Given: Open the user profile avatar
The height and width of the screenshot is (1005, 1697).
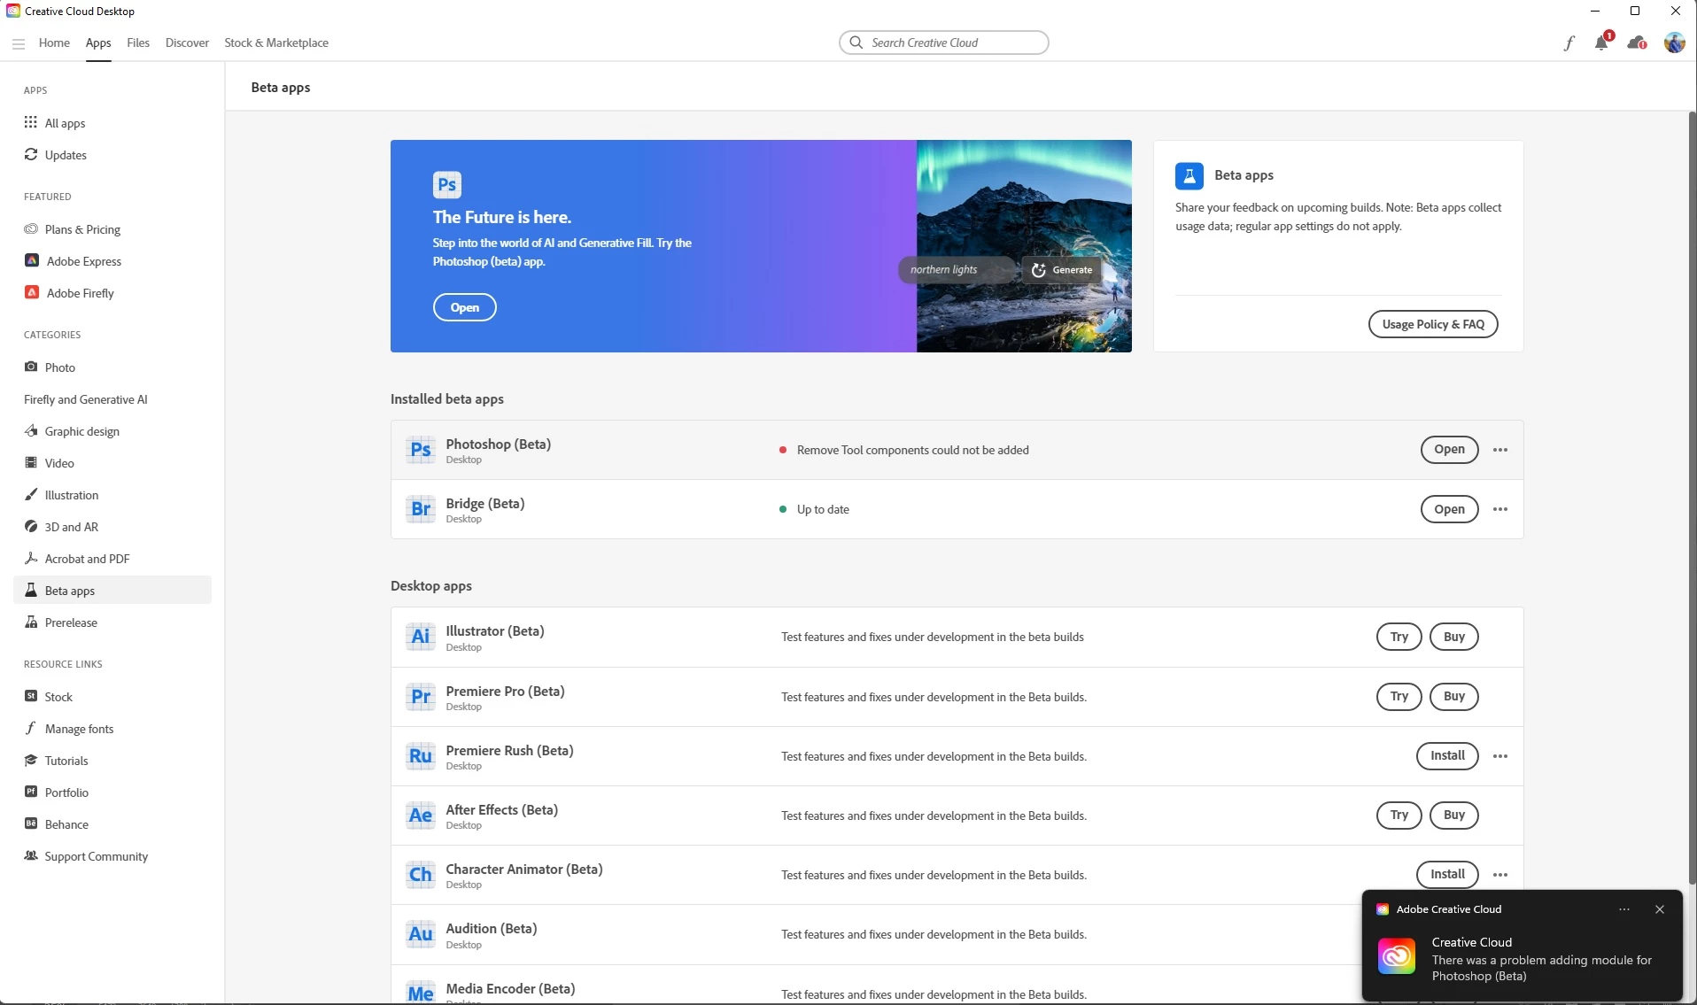Looking at the screenshot, I should (x=1674, y=43).
